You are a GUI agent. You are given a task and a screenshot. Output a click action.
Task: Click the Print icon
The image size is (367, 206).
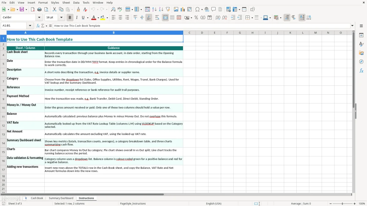[x=39, y=9]
